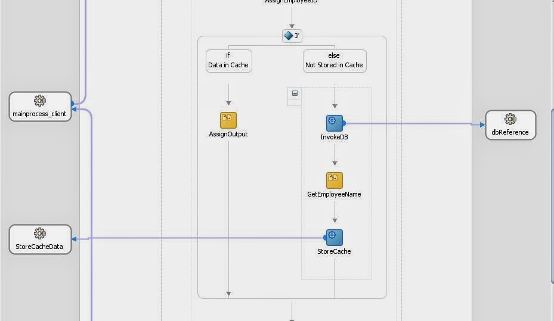Select the If diamond activity icon
The width and height of the screenshot is (554, 321).
[288, 35]
